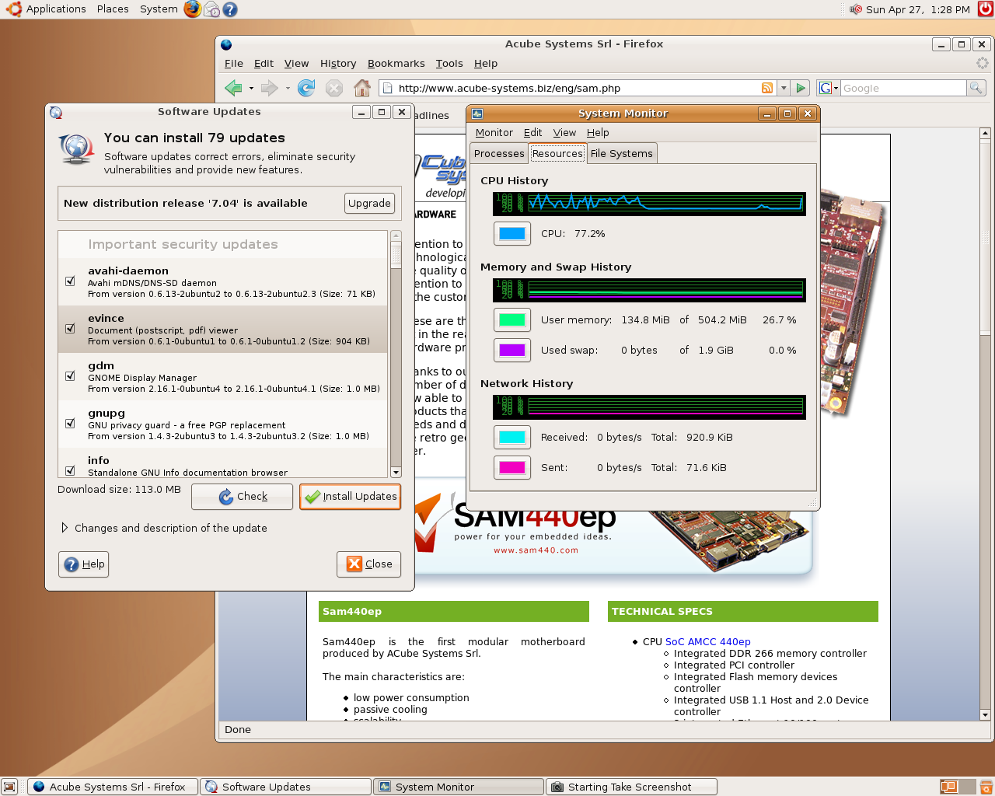Click the Google search field
This screenshot has height=796, width=995.
pyautogui.click(x=903, y=88)
